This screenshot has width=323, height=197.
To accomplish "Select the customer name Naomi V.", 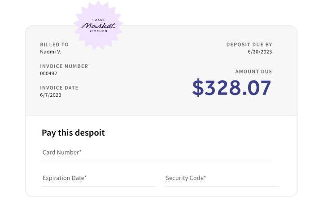I will (50, 52).
